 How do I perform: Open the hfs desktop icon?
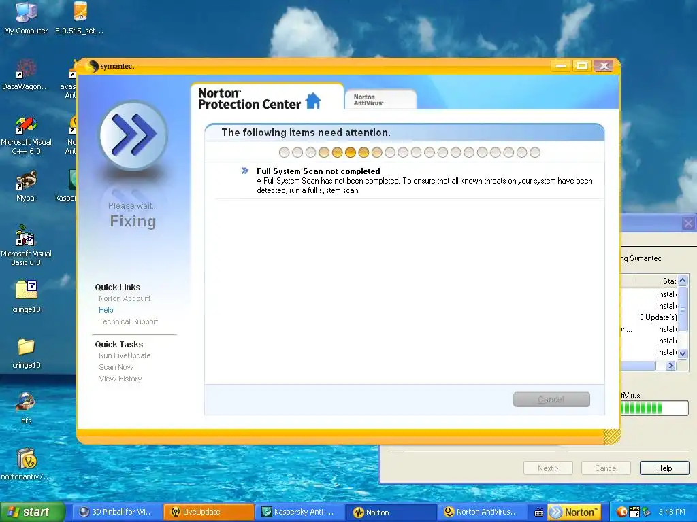pyautogui.click(x=27, y=408)
